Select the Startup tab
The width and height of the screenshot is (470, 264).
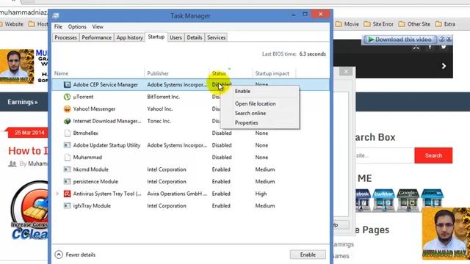(x=156, y=37)
